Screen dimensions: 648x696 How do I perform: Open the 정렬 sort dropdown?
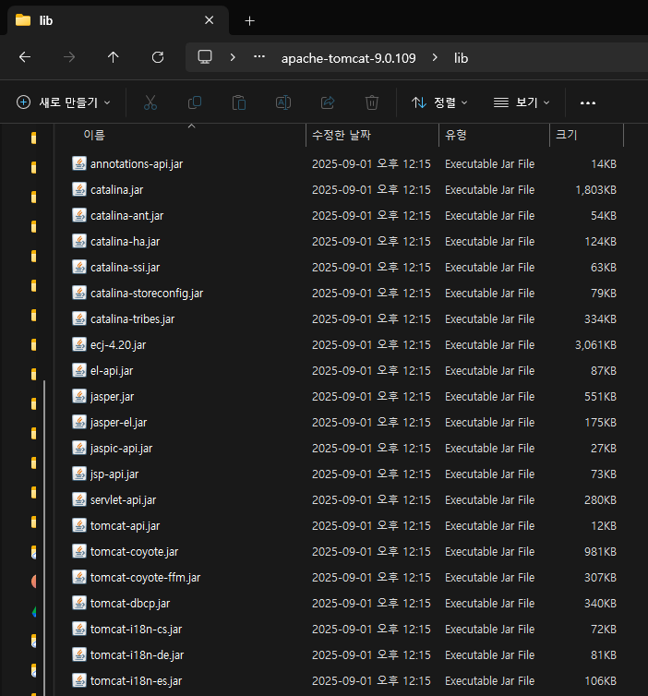coord(439,102)
